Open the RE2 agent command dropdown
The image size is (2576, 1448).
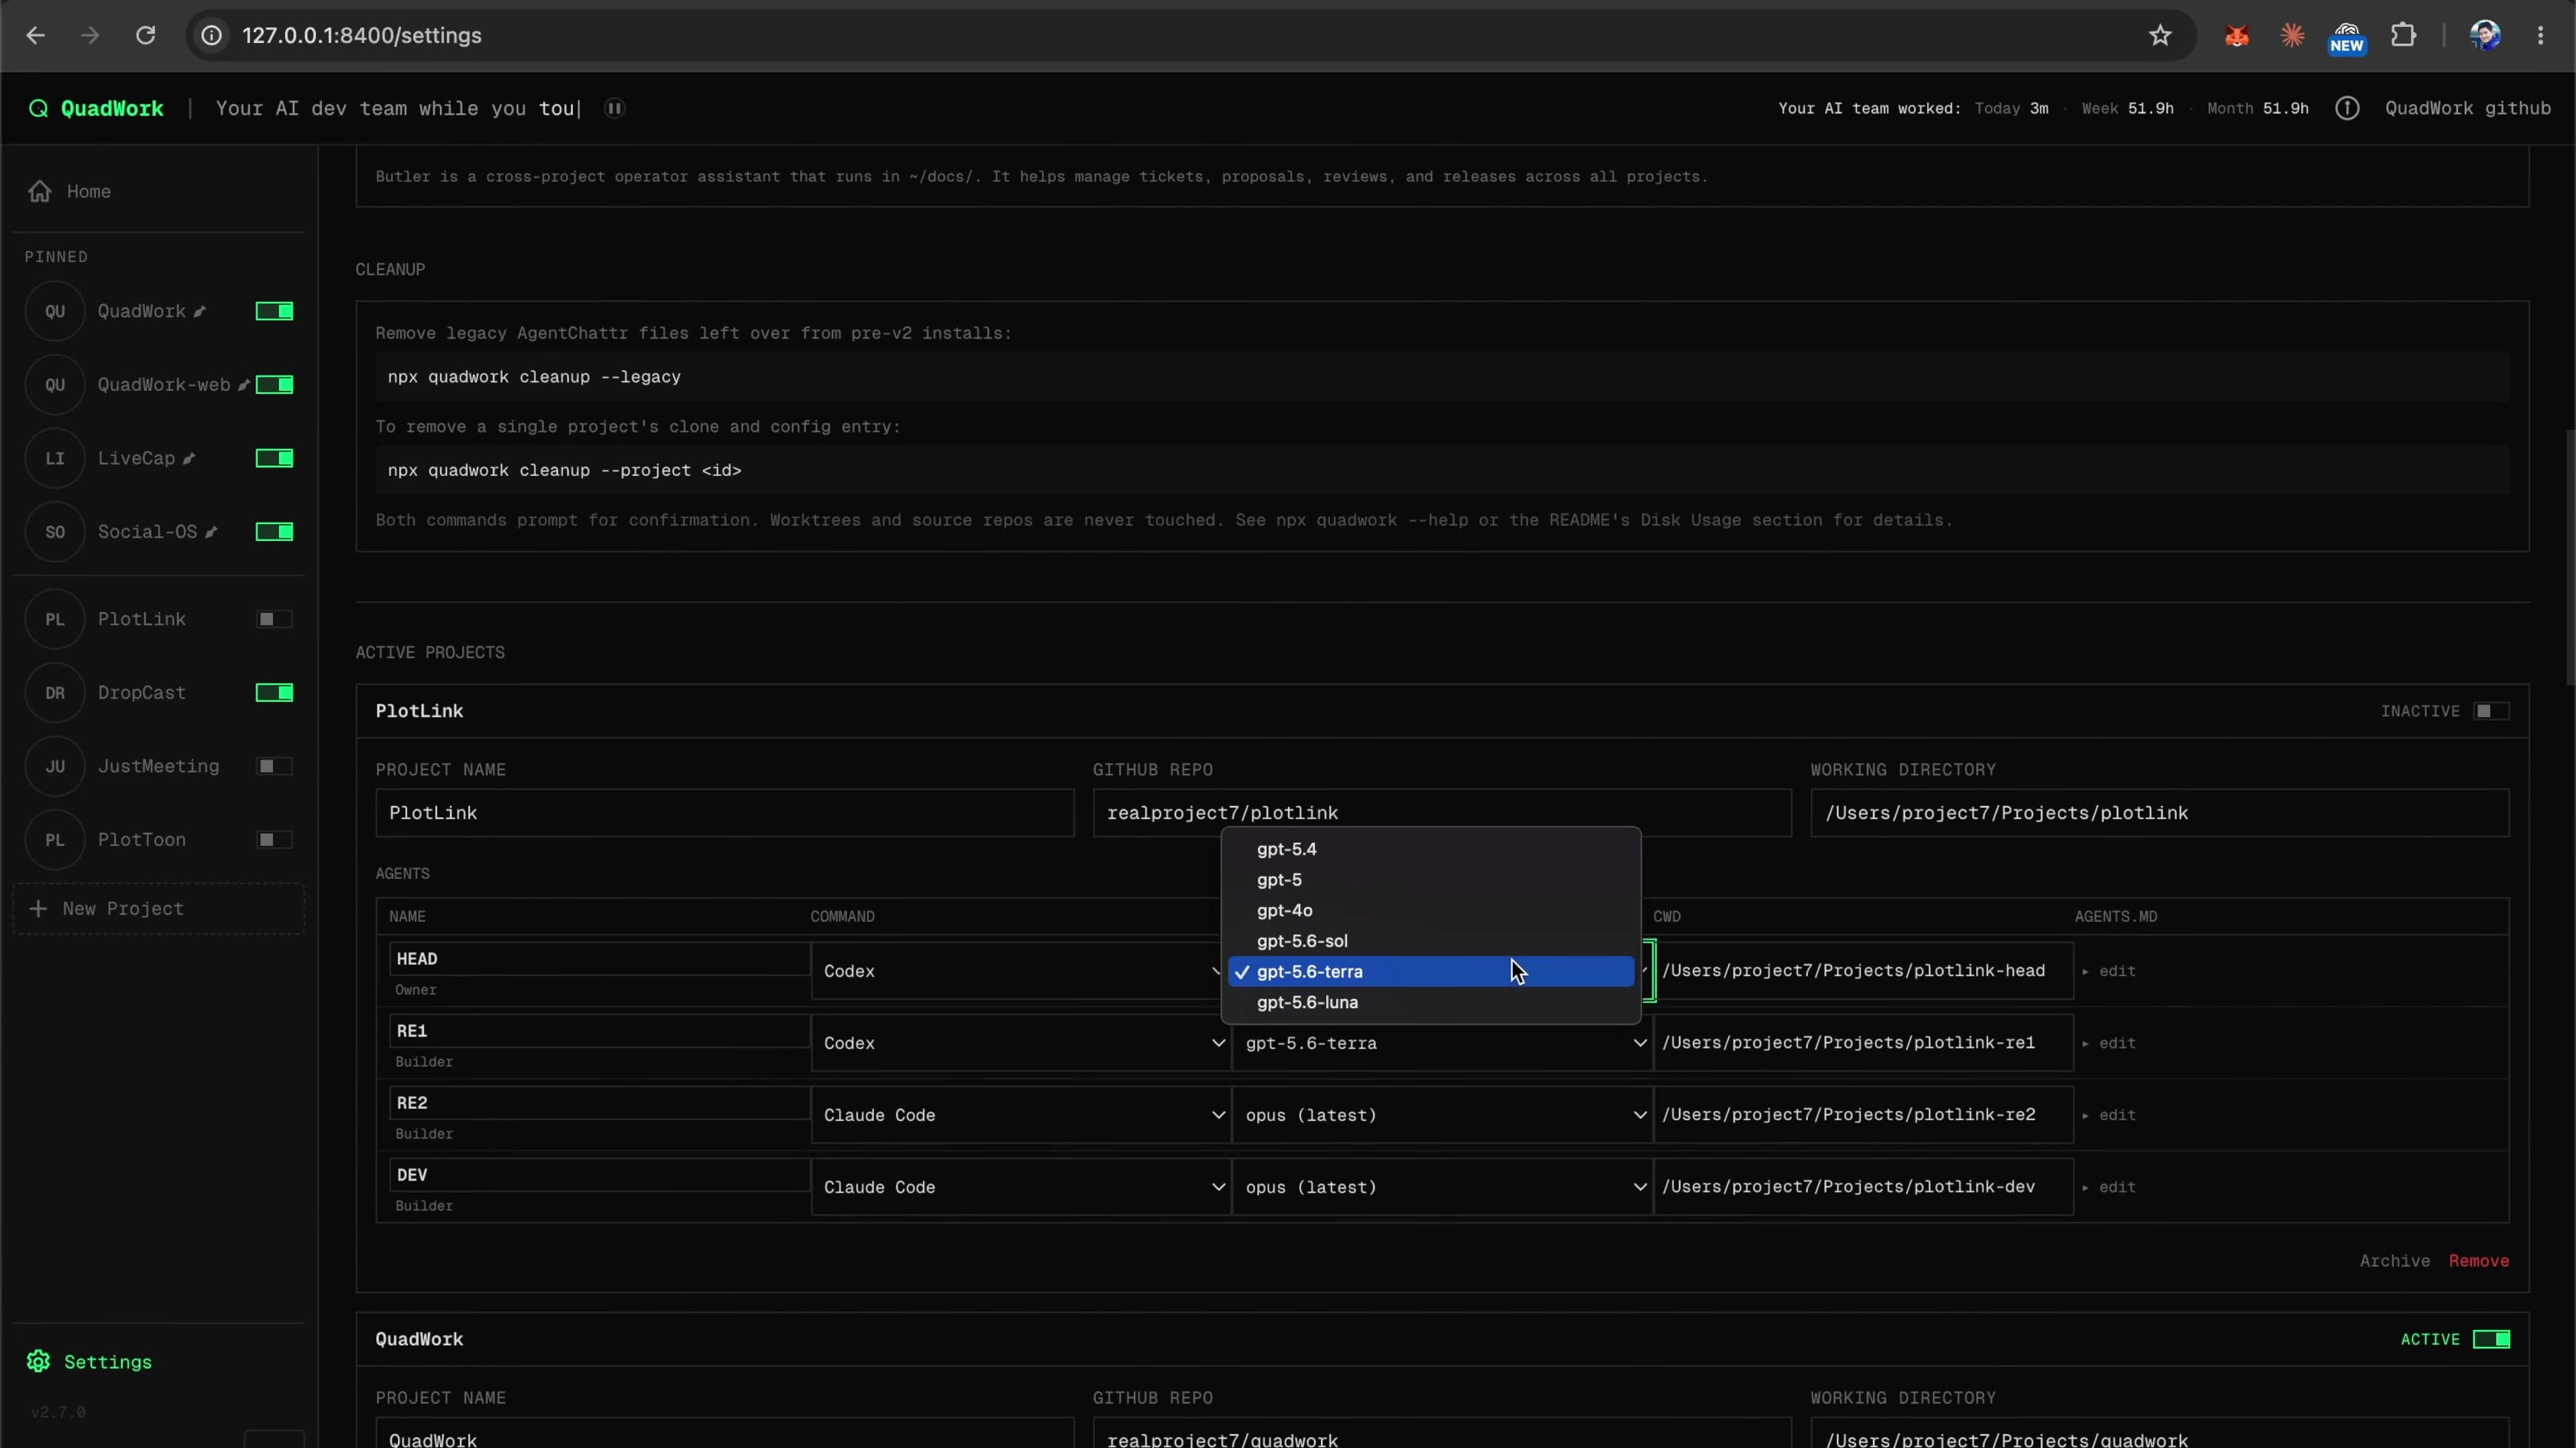[1020, 1114]
